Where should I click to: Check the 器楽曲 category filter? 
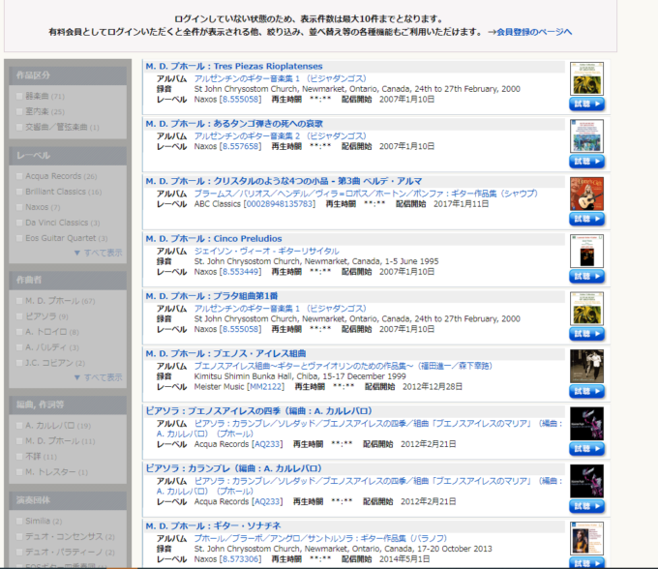click(x=19, y=96)
